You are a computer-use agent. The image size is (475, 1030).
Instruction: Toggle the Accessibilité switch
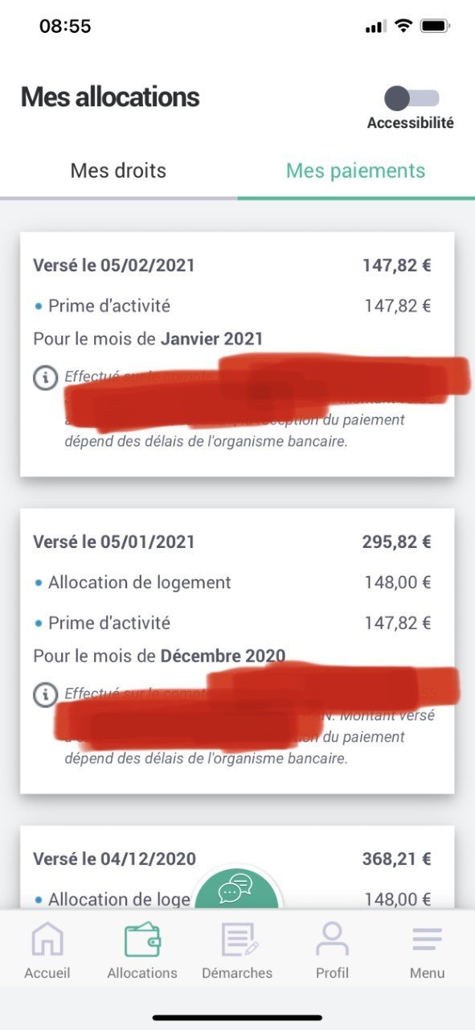click(412, 98)
